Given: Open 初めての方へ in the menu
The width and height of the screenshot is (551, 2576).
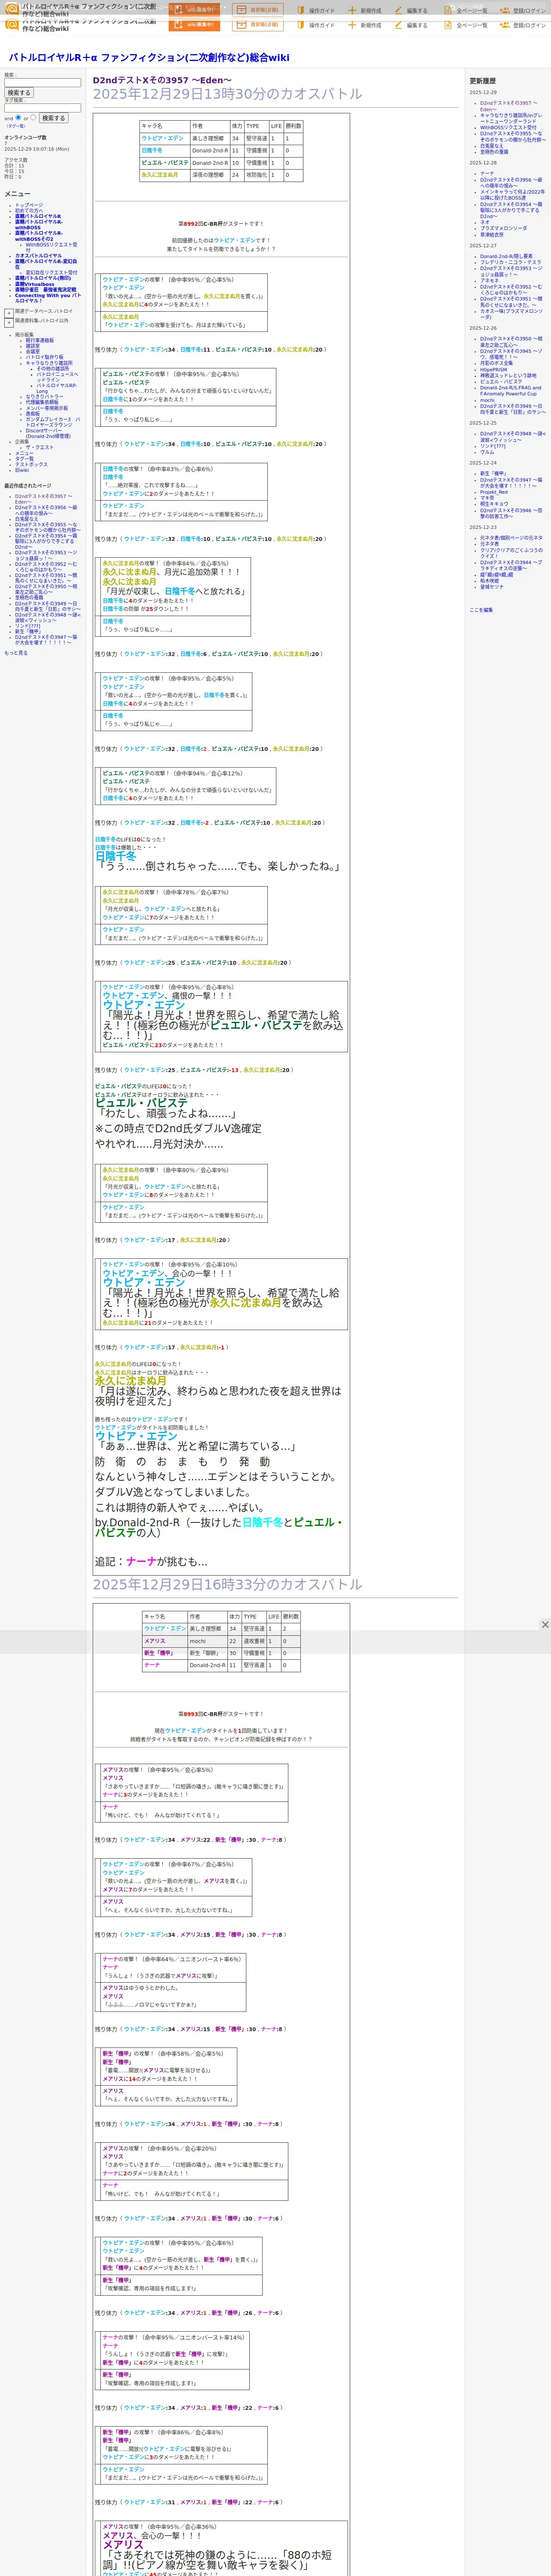Looking at the screenshot, I should point(29,211).
